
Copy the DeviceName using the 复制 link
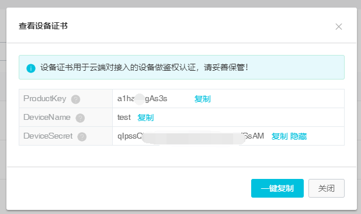(145, 118)
